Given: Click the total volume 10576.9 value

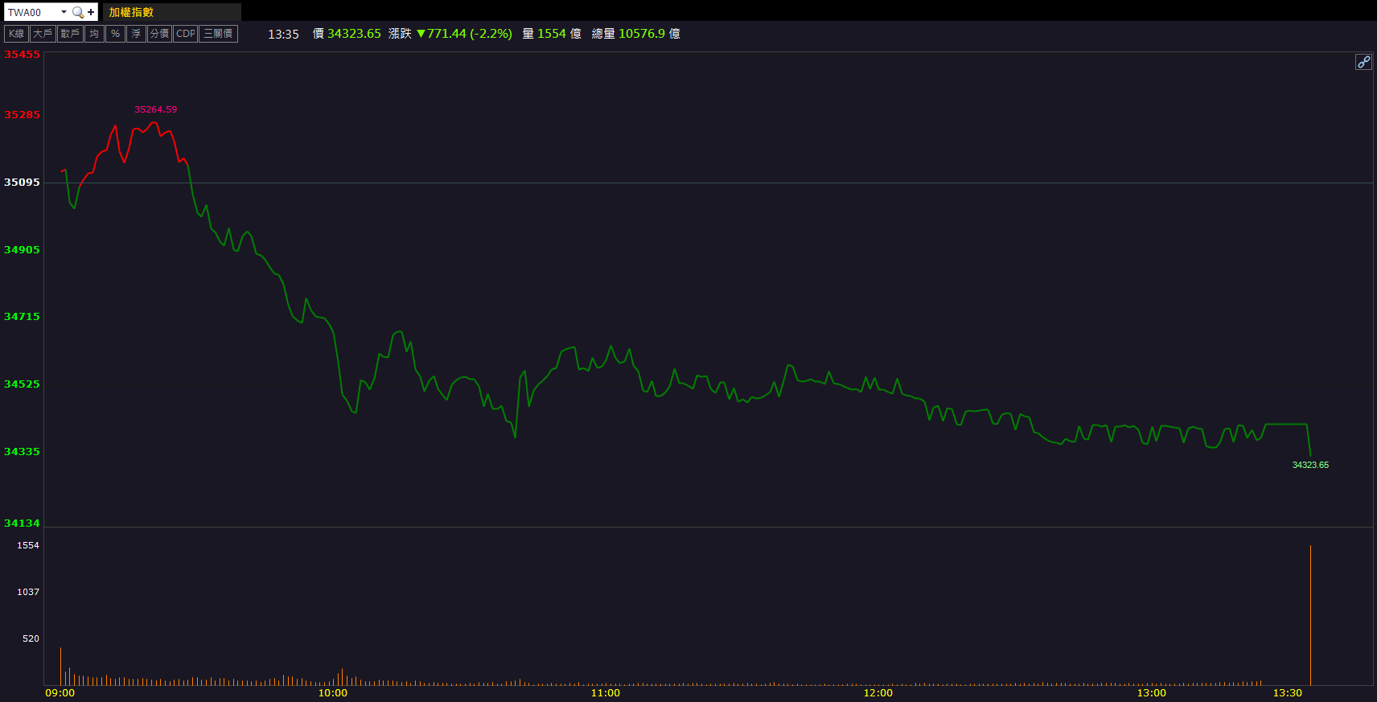Looking at the screenshot, I should pos(642,34).
